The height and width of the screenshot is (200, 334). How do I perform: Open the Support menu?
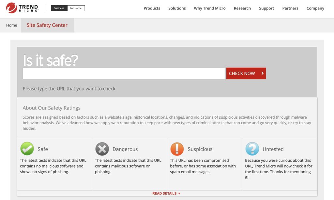pos(266,8)
